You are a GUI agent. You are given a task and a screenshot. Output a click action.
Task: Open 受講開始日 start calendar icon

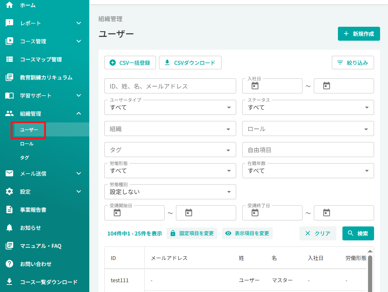pyautogui.click(x=117, y=213)
